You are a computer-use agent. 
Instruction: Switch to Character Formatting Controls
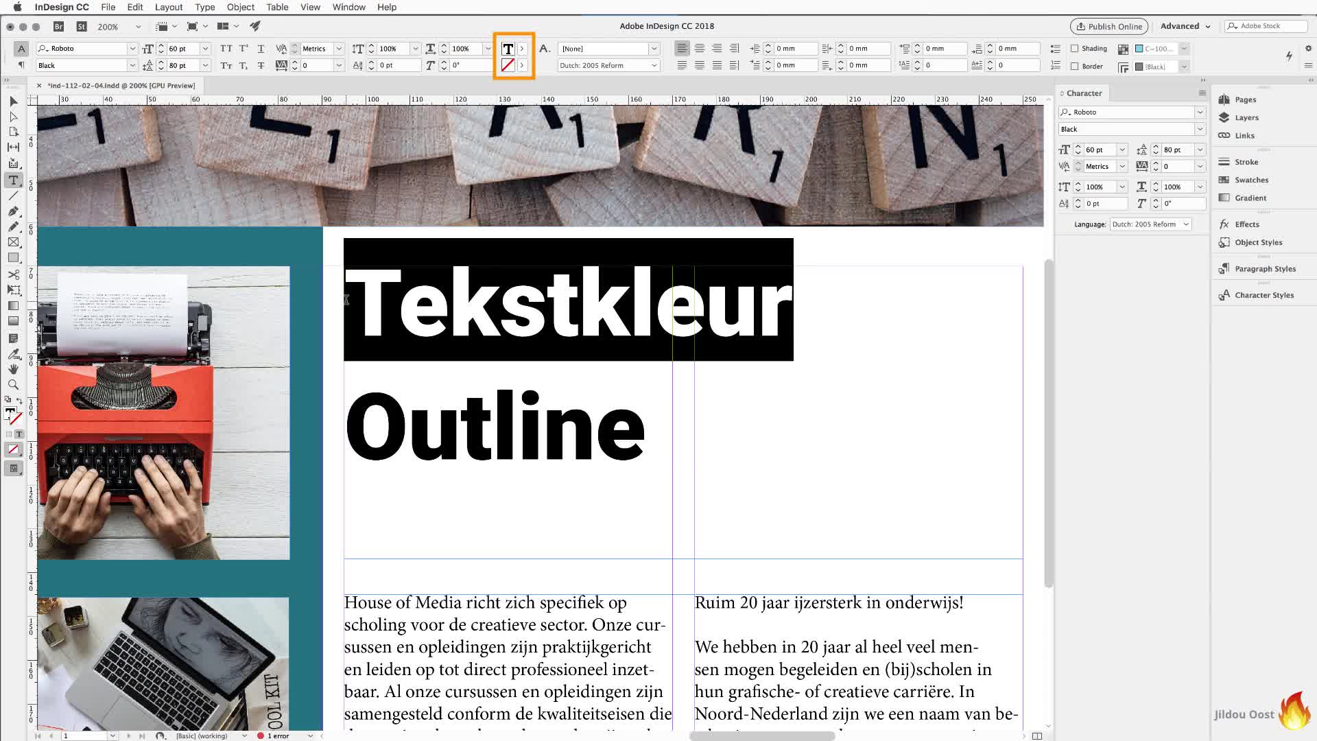pyautogui.click(x=21, y=49)
